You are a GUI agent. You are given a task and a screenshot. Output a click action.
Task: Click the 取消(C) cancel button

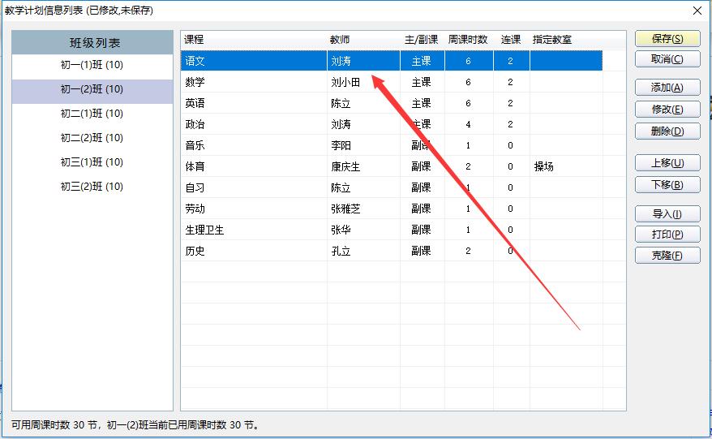[x=667, y=59]
